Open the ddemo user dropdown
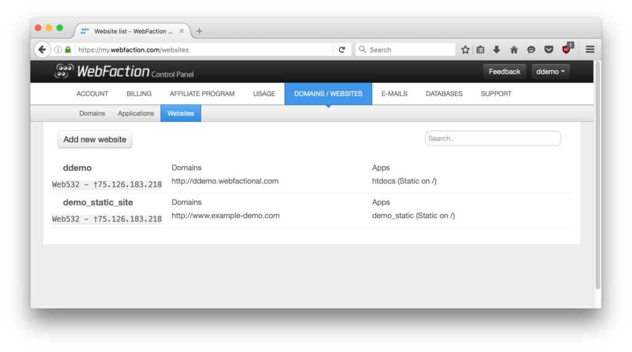Viewport: 632px width, 352px height. click(550, 72)
